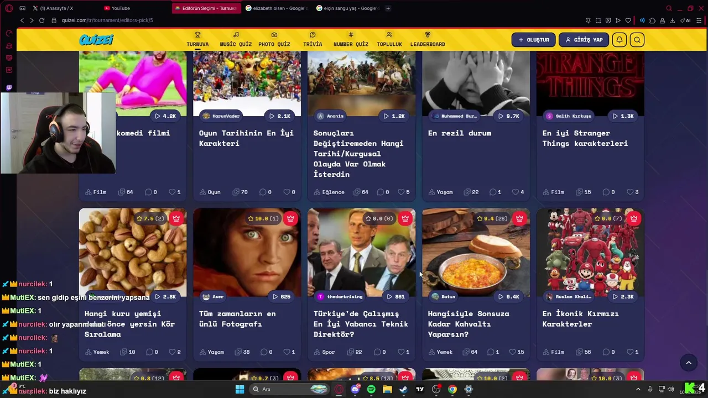Viewport: 708px width, 398px height.
Task: Click the Oluştur create button
Action: click(x=534, y=40)
